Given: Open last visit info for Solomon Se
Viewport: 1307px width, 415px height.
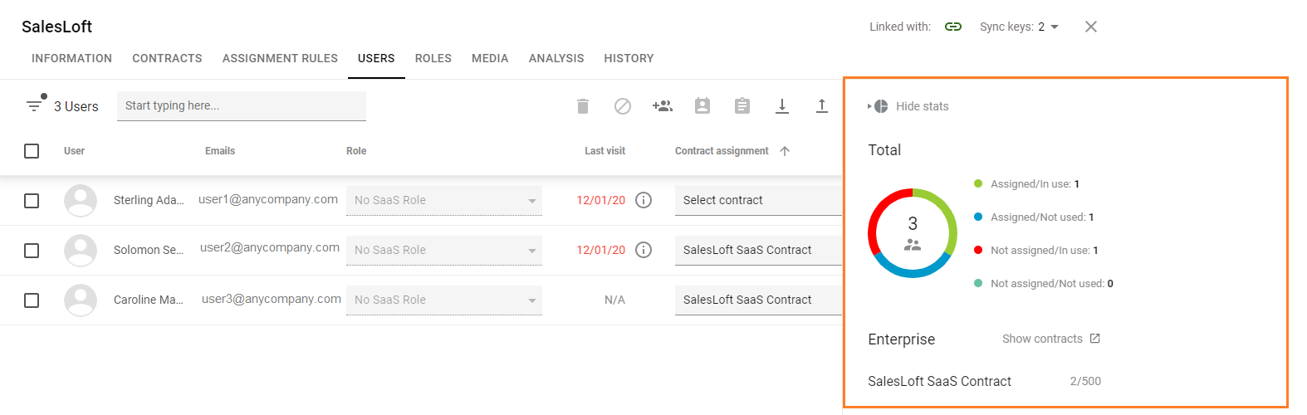Looking at the screenshot, I should [644, 250].
